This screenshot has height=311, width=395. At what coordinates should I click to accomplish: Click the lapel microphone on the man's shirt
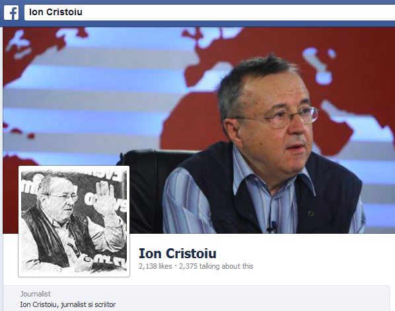click(273, 226)
